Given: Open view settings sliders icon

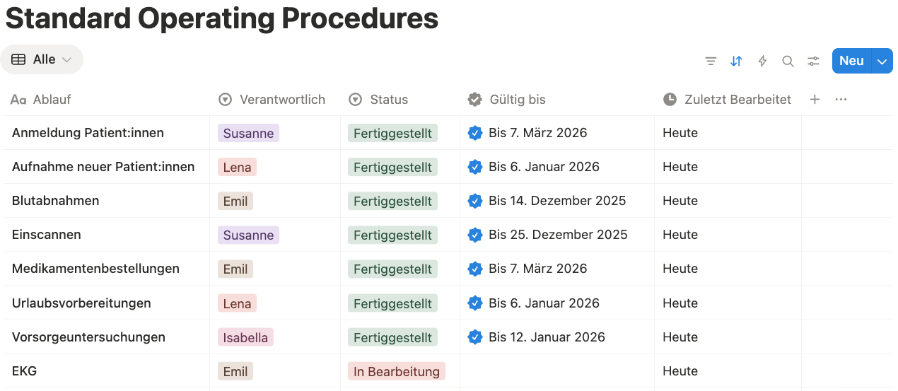Looking at the screenshot, I should [814, 62].
